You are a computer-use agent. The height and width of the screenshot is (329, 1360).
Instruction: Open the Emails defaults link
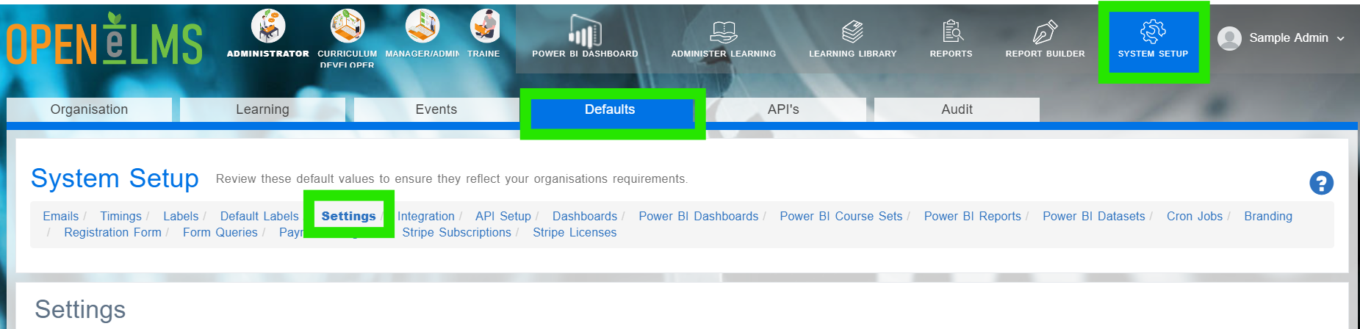click(60, 216)
